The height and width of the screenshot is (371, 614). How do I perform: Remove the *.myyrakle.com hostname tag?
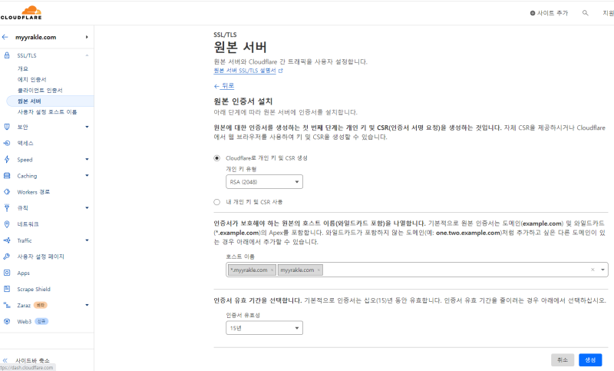272,270
